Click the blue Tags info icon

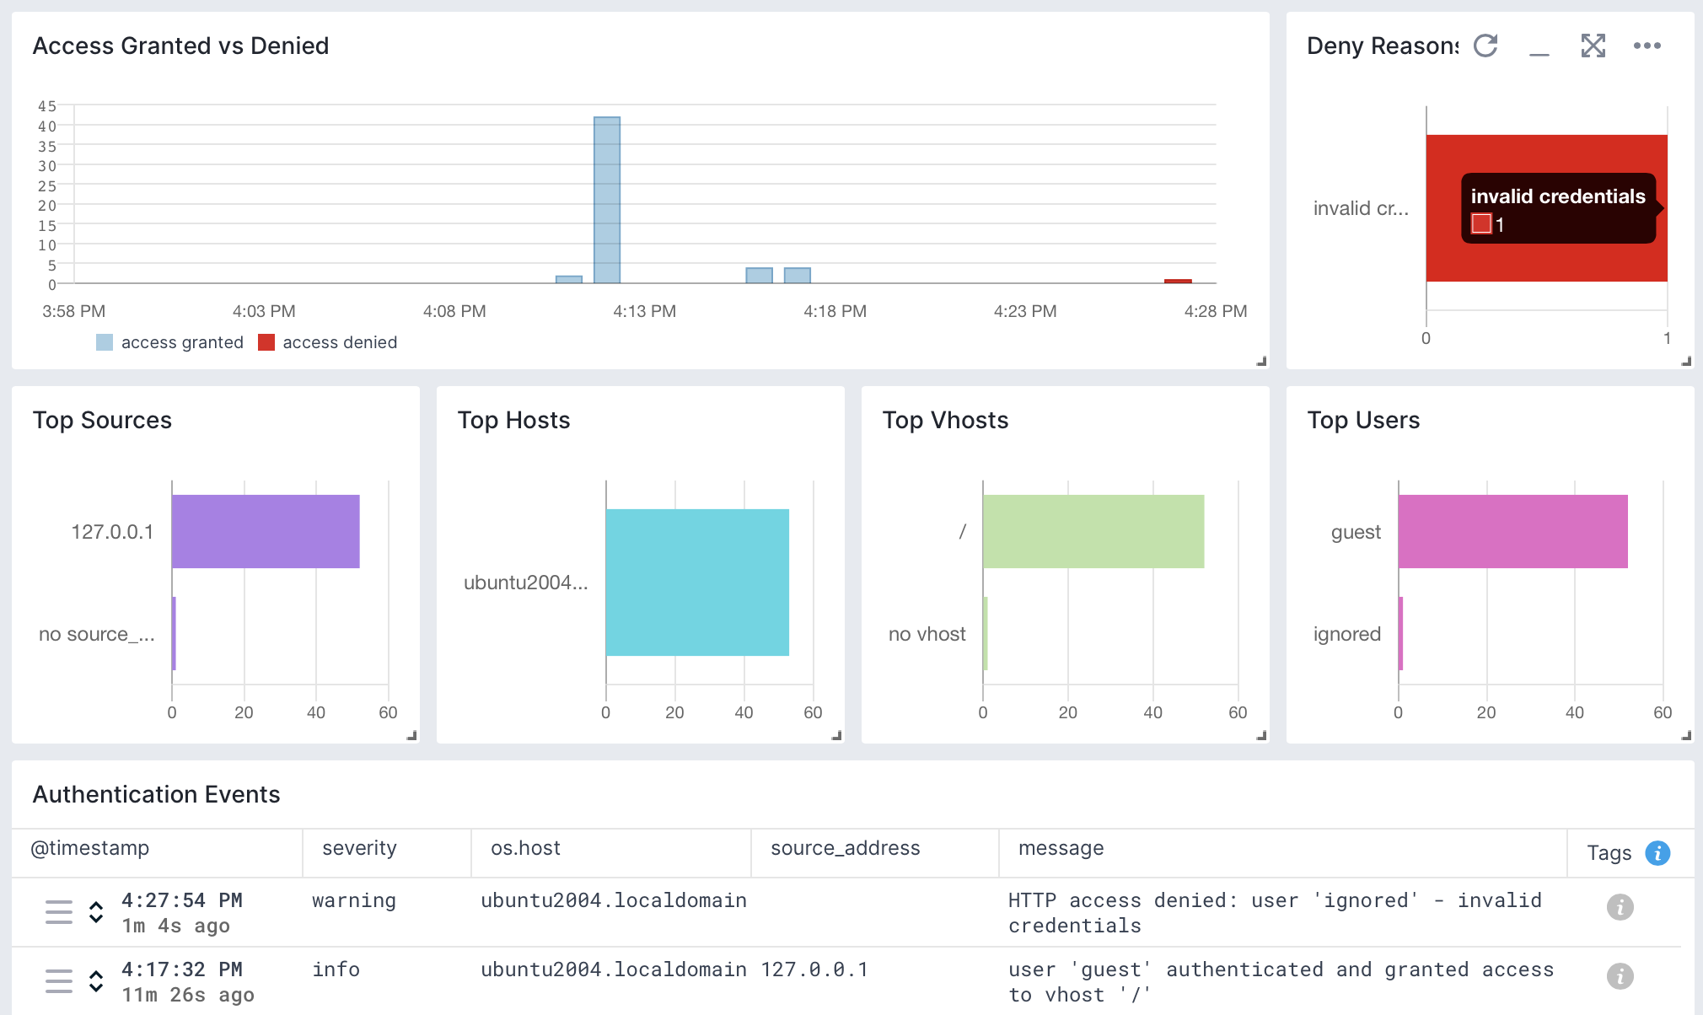1657,853
